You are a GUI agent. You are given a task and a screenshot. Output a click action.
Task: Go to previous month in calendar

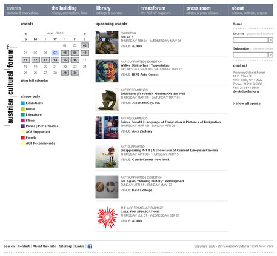pos(25,34)
